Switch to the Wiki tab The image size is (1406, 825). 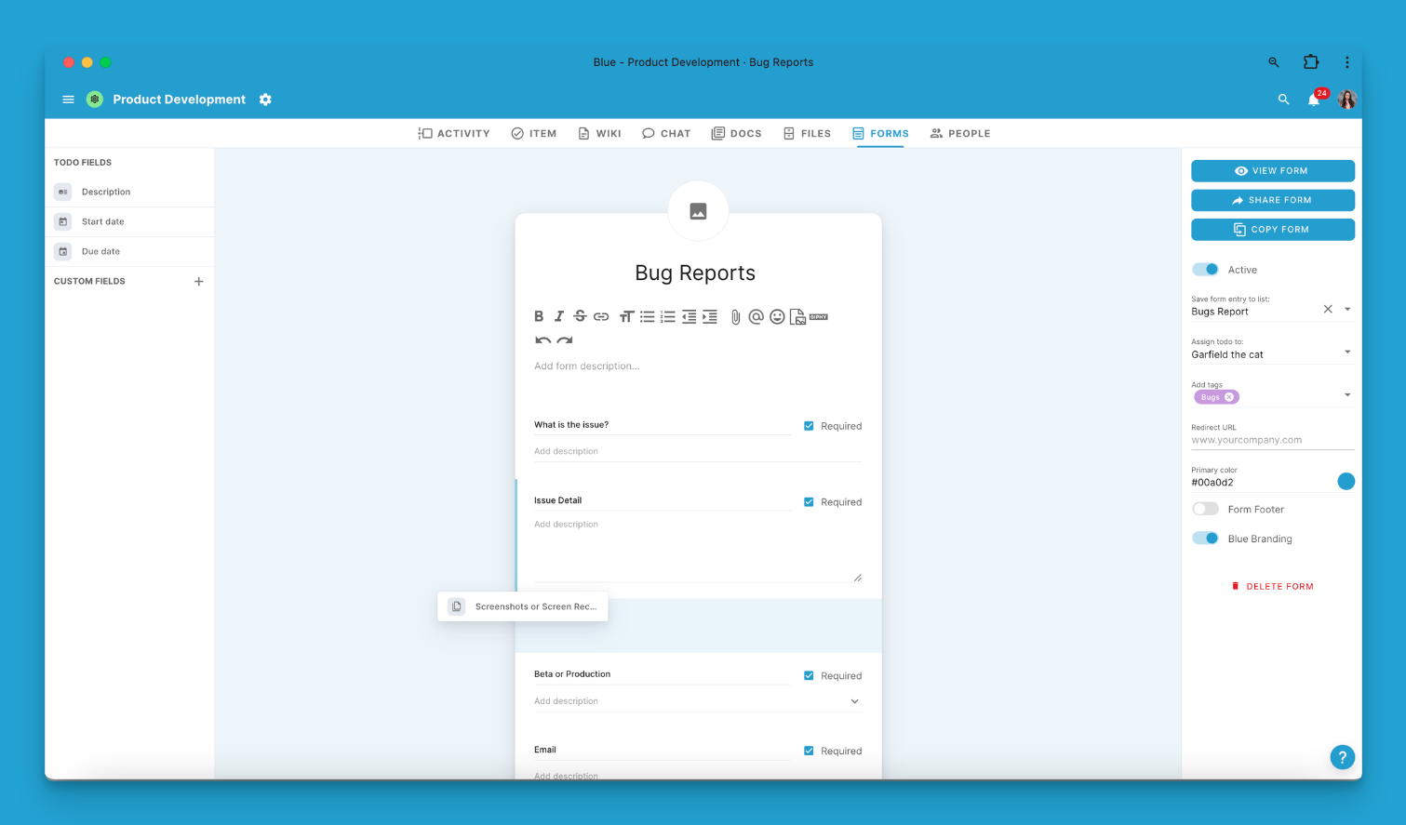599,134
